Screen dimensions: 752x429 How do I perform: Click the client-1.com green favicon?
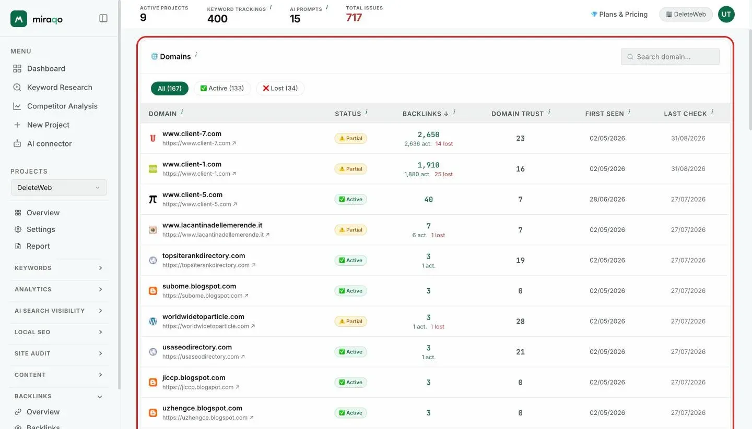[153, 169]
